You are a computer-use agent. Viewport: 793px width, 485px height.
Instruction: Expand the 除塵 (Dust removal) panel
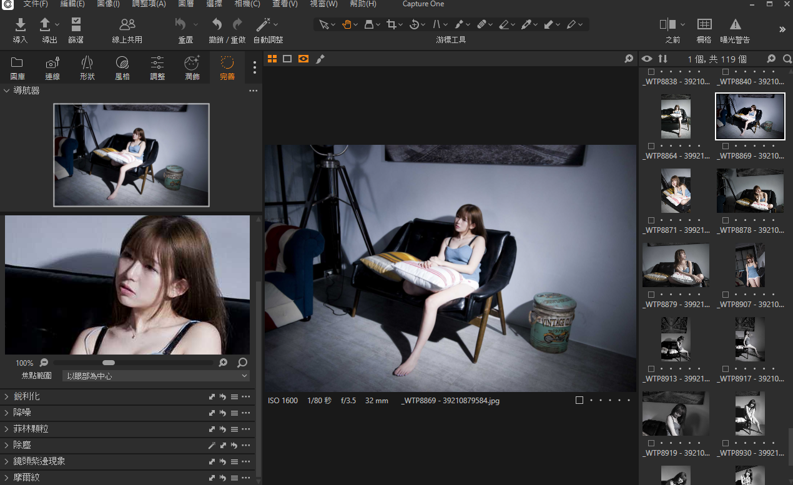point(7,445)
